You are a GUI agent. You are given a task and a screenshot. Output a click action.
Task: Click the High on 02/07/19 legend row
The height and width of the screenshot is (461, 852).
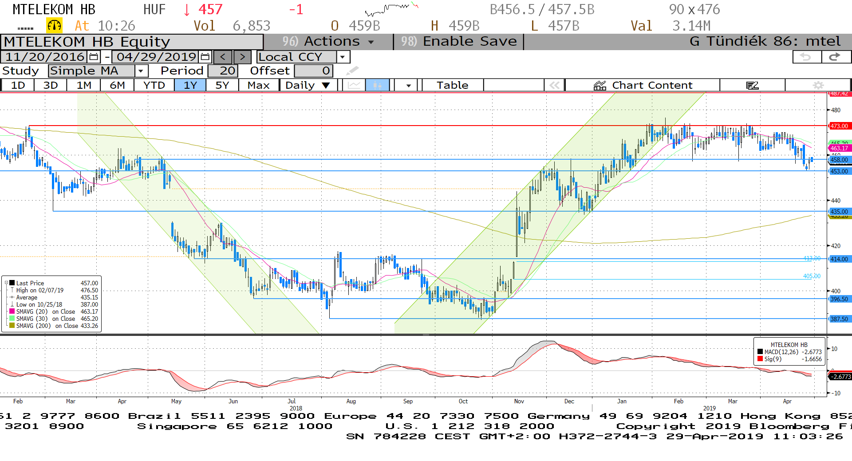click(x=54, y=290)
